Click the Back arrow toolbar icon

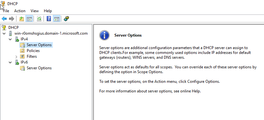point(4,19)
